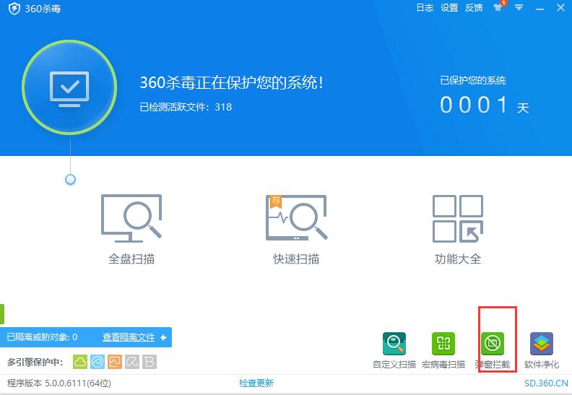Click the 查看隔离文件 link

(x=129, y=337)
